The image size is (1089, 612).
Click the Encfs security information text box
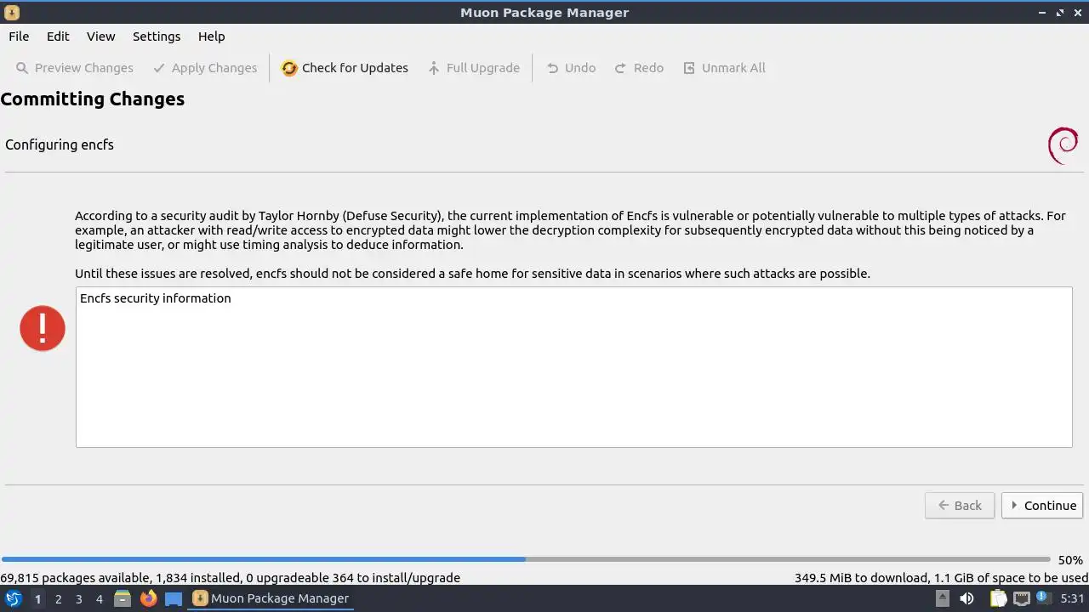point(574,367)
